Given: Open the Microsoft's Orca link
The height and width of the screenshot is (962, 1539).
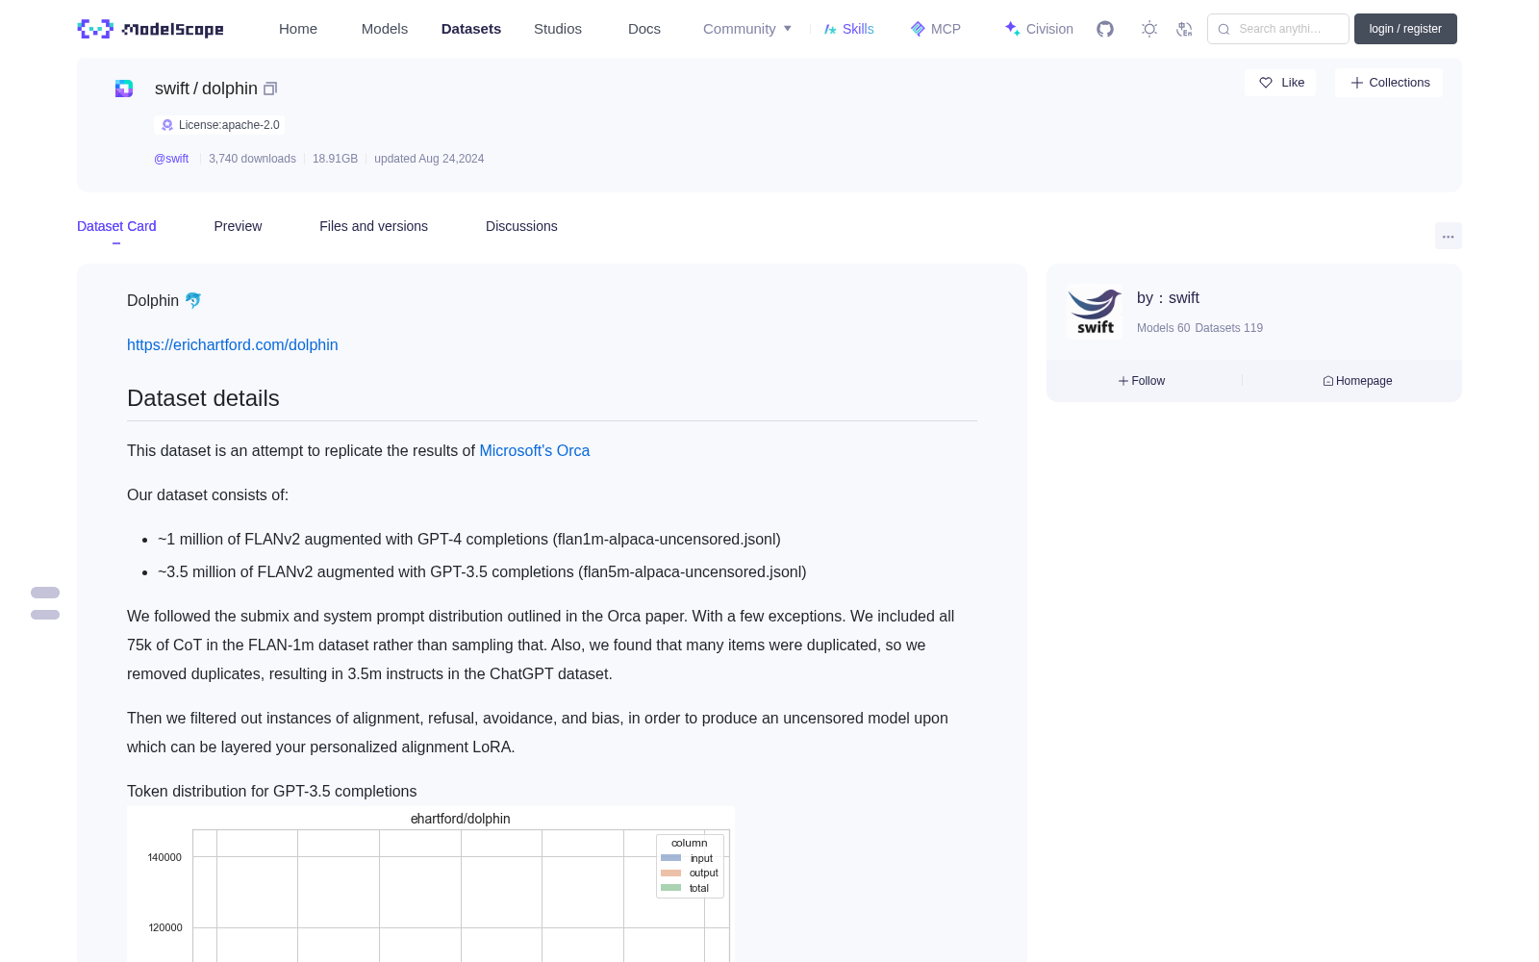Looking at the screenshot, I should (535, 451).
